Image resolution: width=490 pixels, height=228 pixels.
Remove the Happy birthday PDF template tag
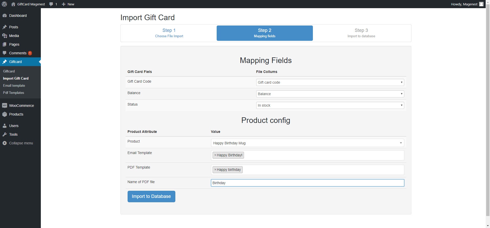[215, 170]
